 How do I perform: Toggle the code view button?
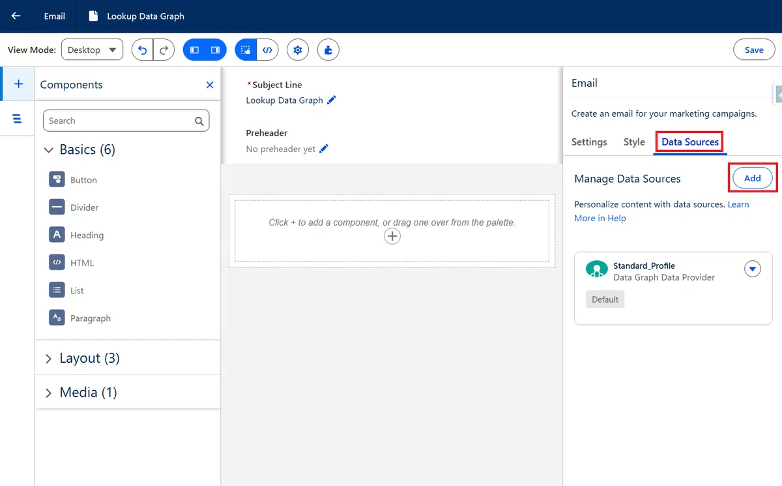[x=267, y=50]
